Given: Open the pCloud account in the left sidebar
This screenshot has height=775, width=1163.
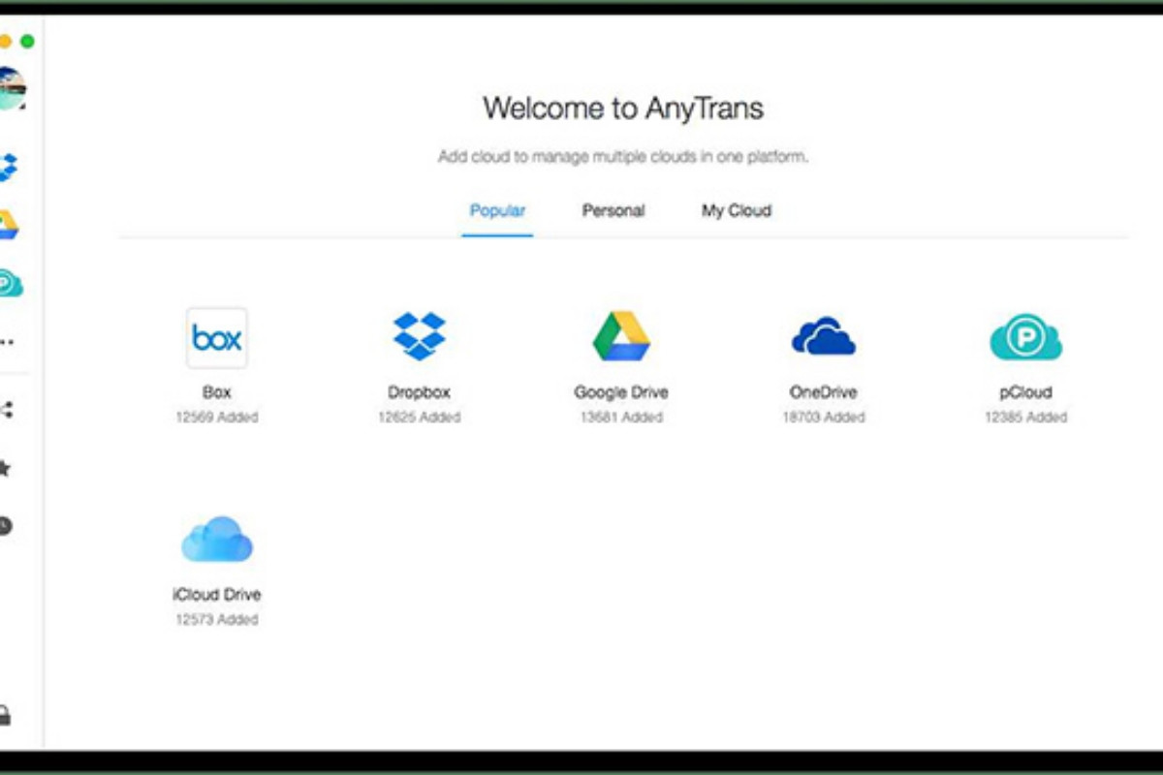Looking at the screenshot, I should tap(10, 283).
